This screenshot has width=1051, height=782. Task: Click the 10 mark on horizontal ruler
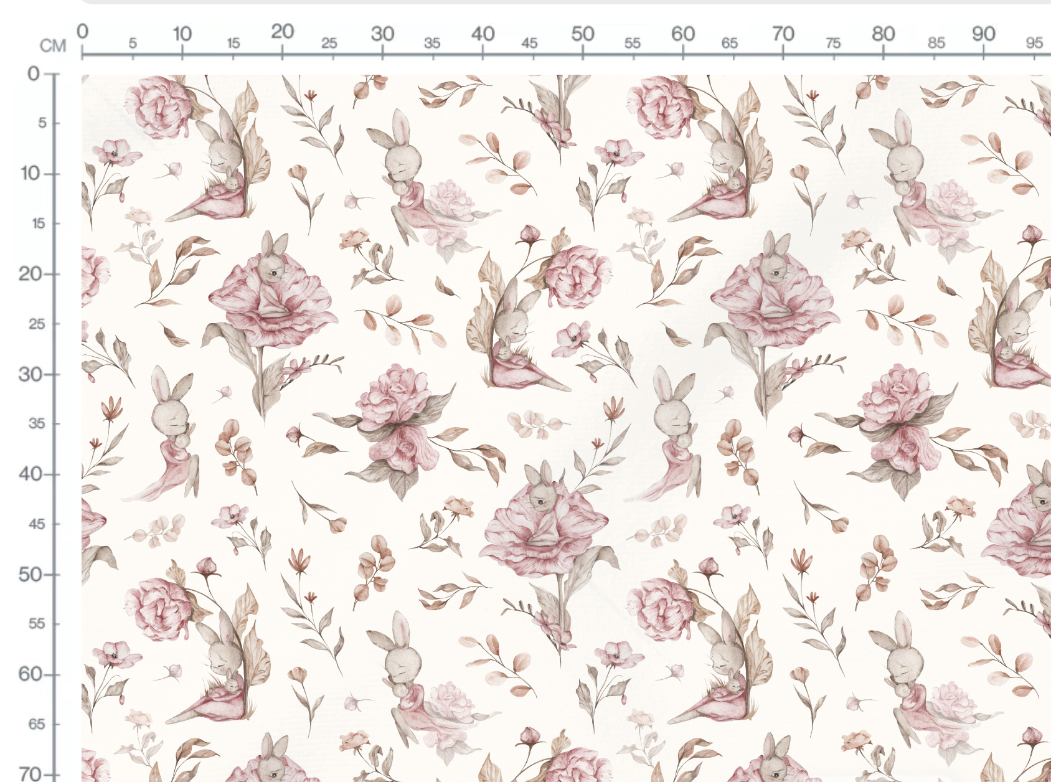pyautogui.click(x=182, y=34)
